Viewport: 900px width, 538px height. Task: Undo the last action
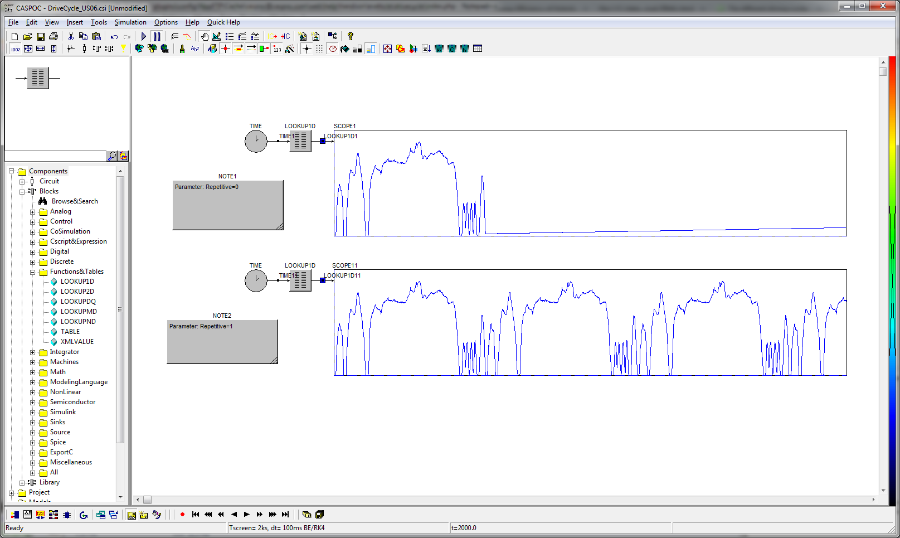114,36
